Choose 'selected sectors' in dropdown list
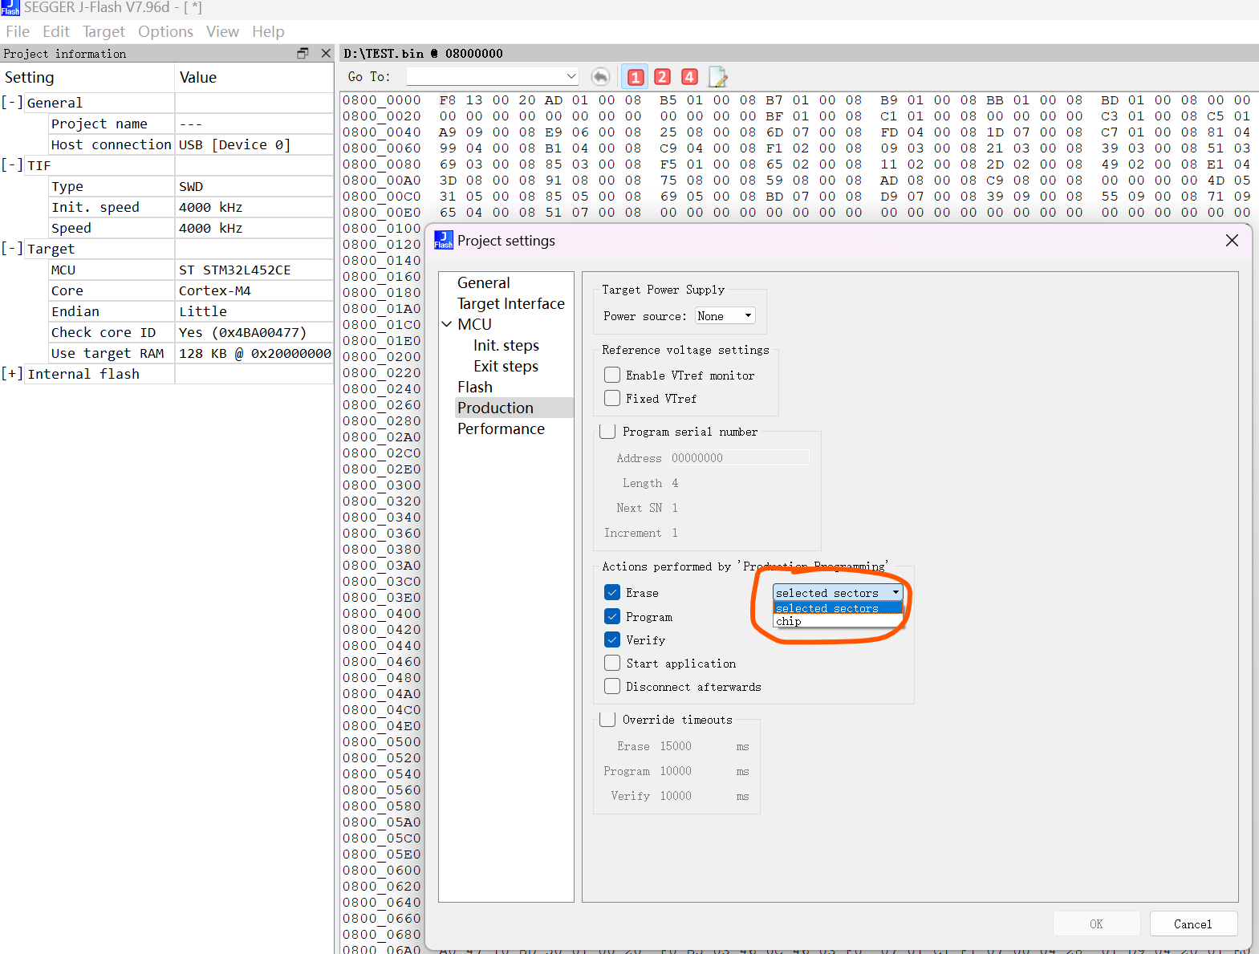Screen dimensions: 1259x954 [838, 608]
